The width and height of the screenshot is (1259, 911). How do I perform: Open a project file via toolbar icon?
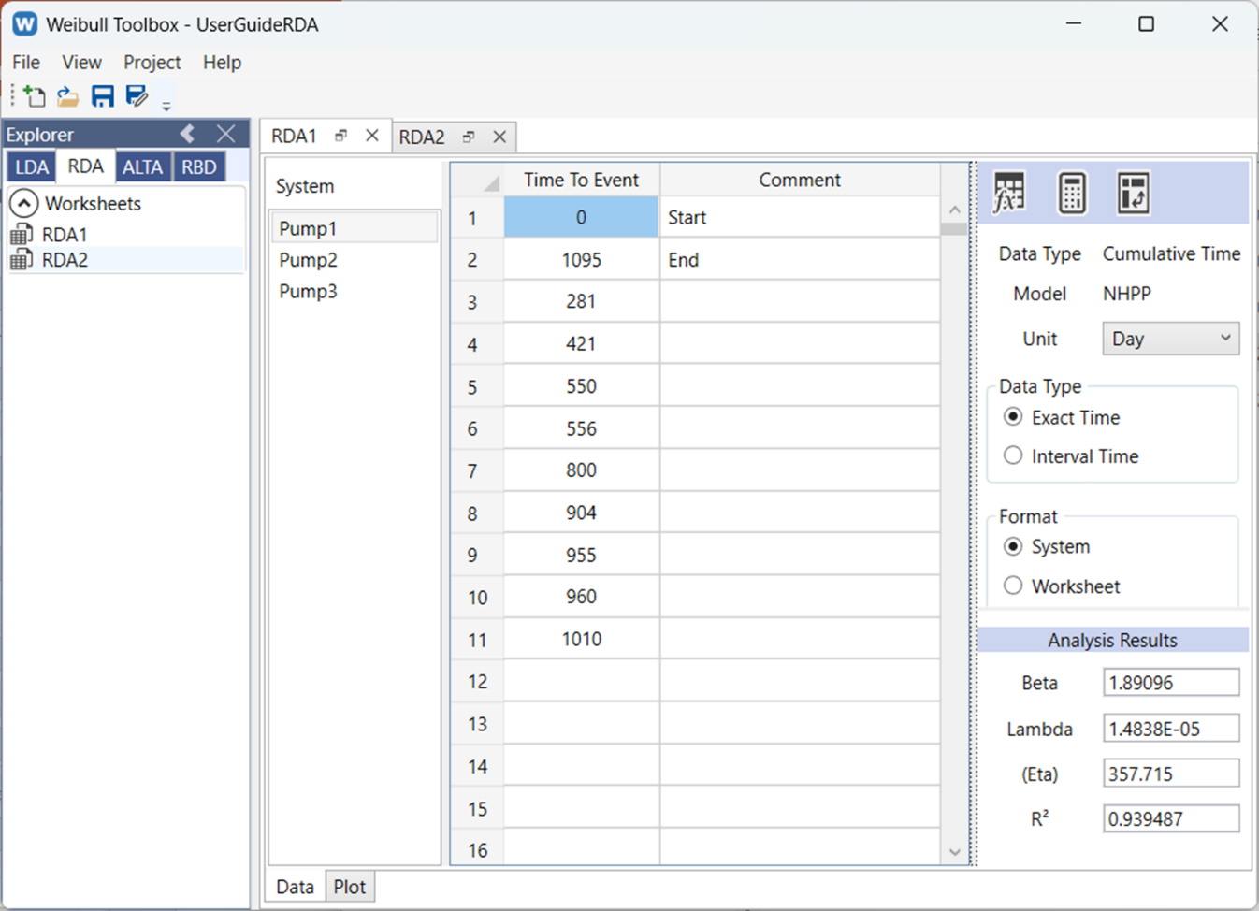[x=67, y=95]
